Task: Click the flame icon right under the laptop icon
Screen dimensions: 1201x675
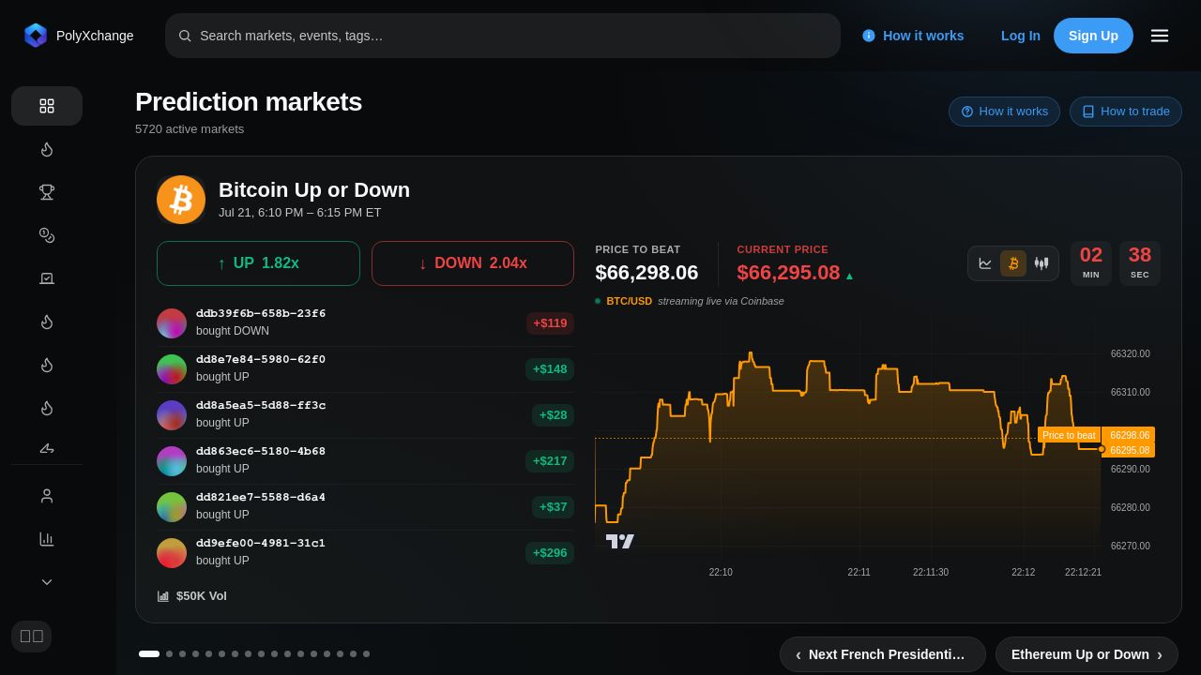Action: (47, 322)
